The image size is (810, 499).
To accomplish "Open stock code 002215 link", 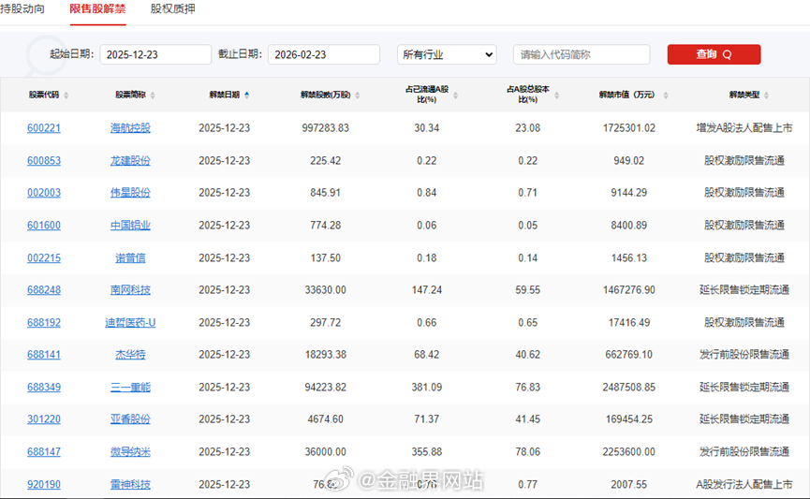I will [x=44, y=257].
